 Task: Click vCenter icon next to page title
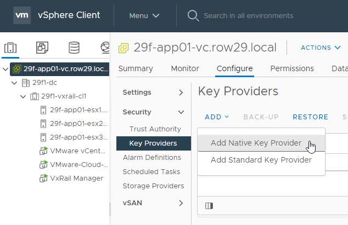(x=124, y=48)
